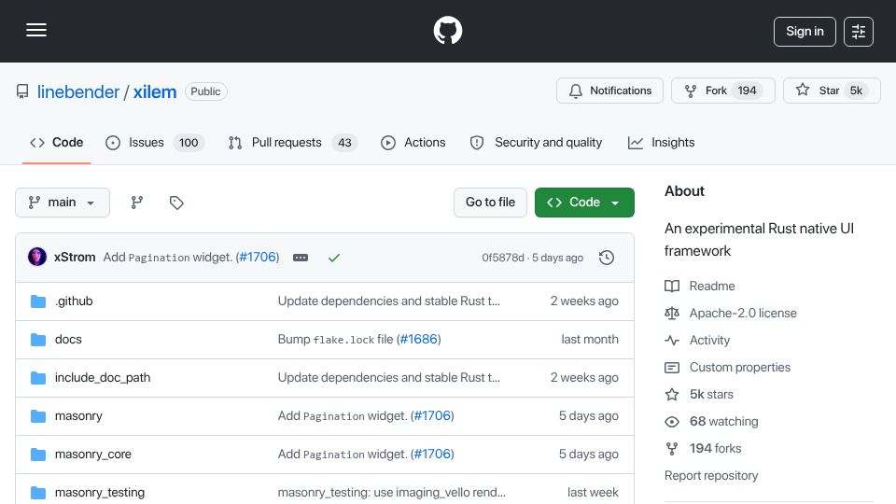
Task: Click the Custom properties note icon
Action: pos(672,368)
